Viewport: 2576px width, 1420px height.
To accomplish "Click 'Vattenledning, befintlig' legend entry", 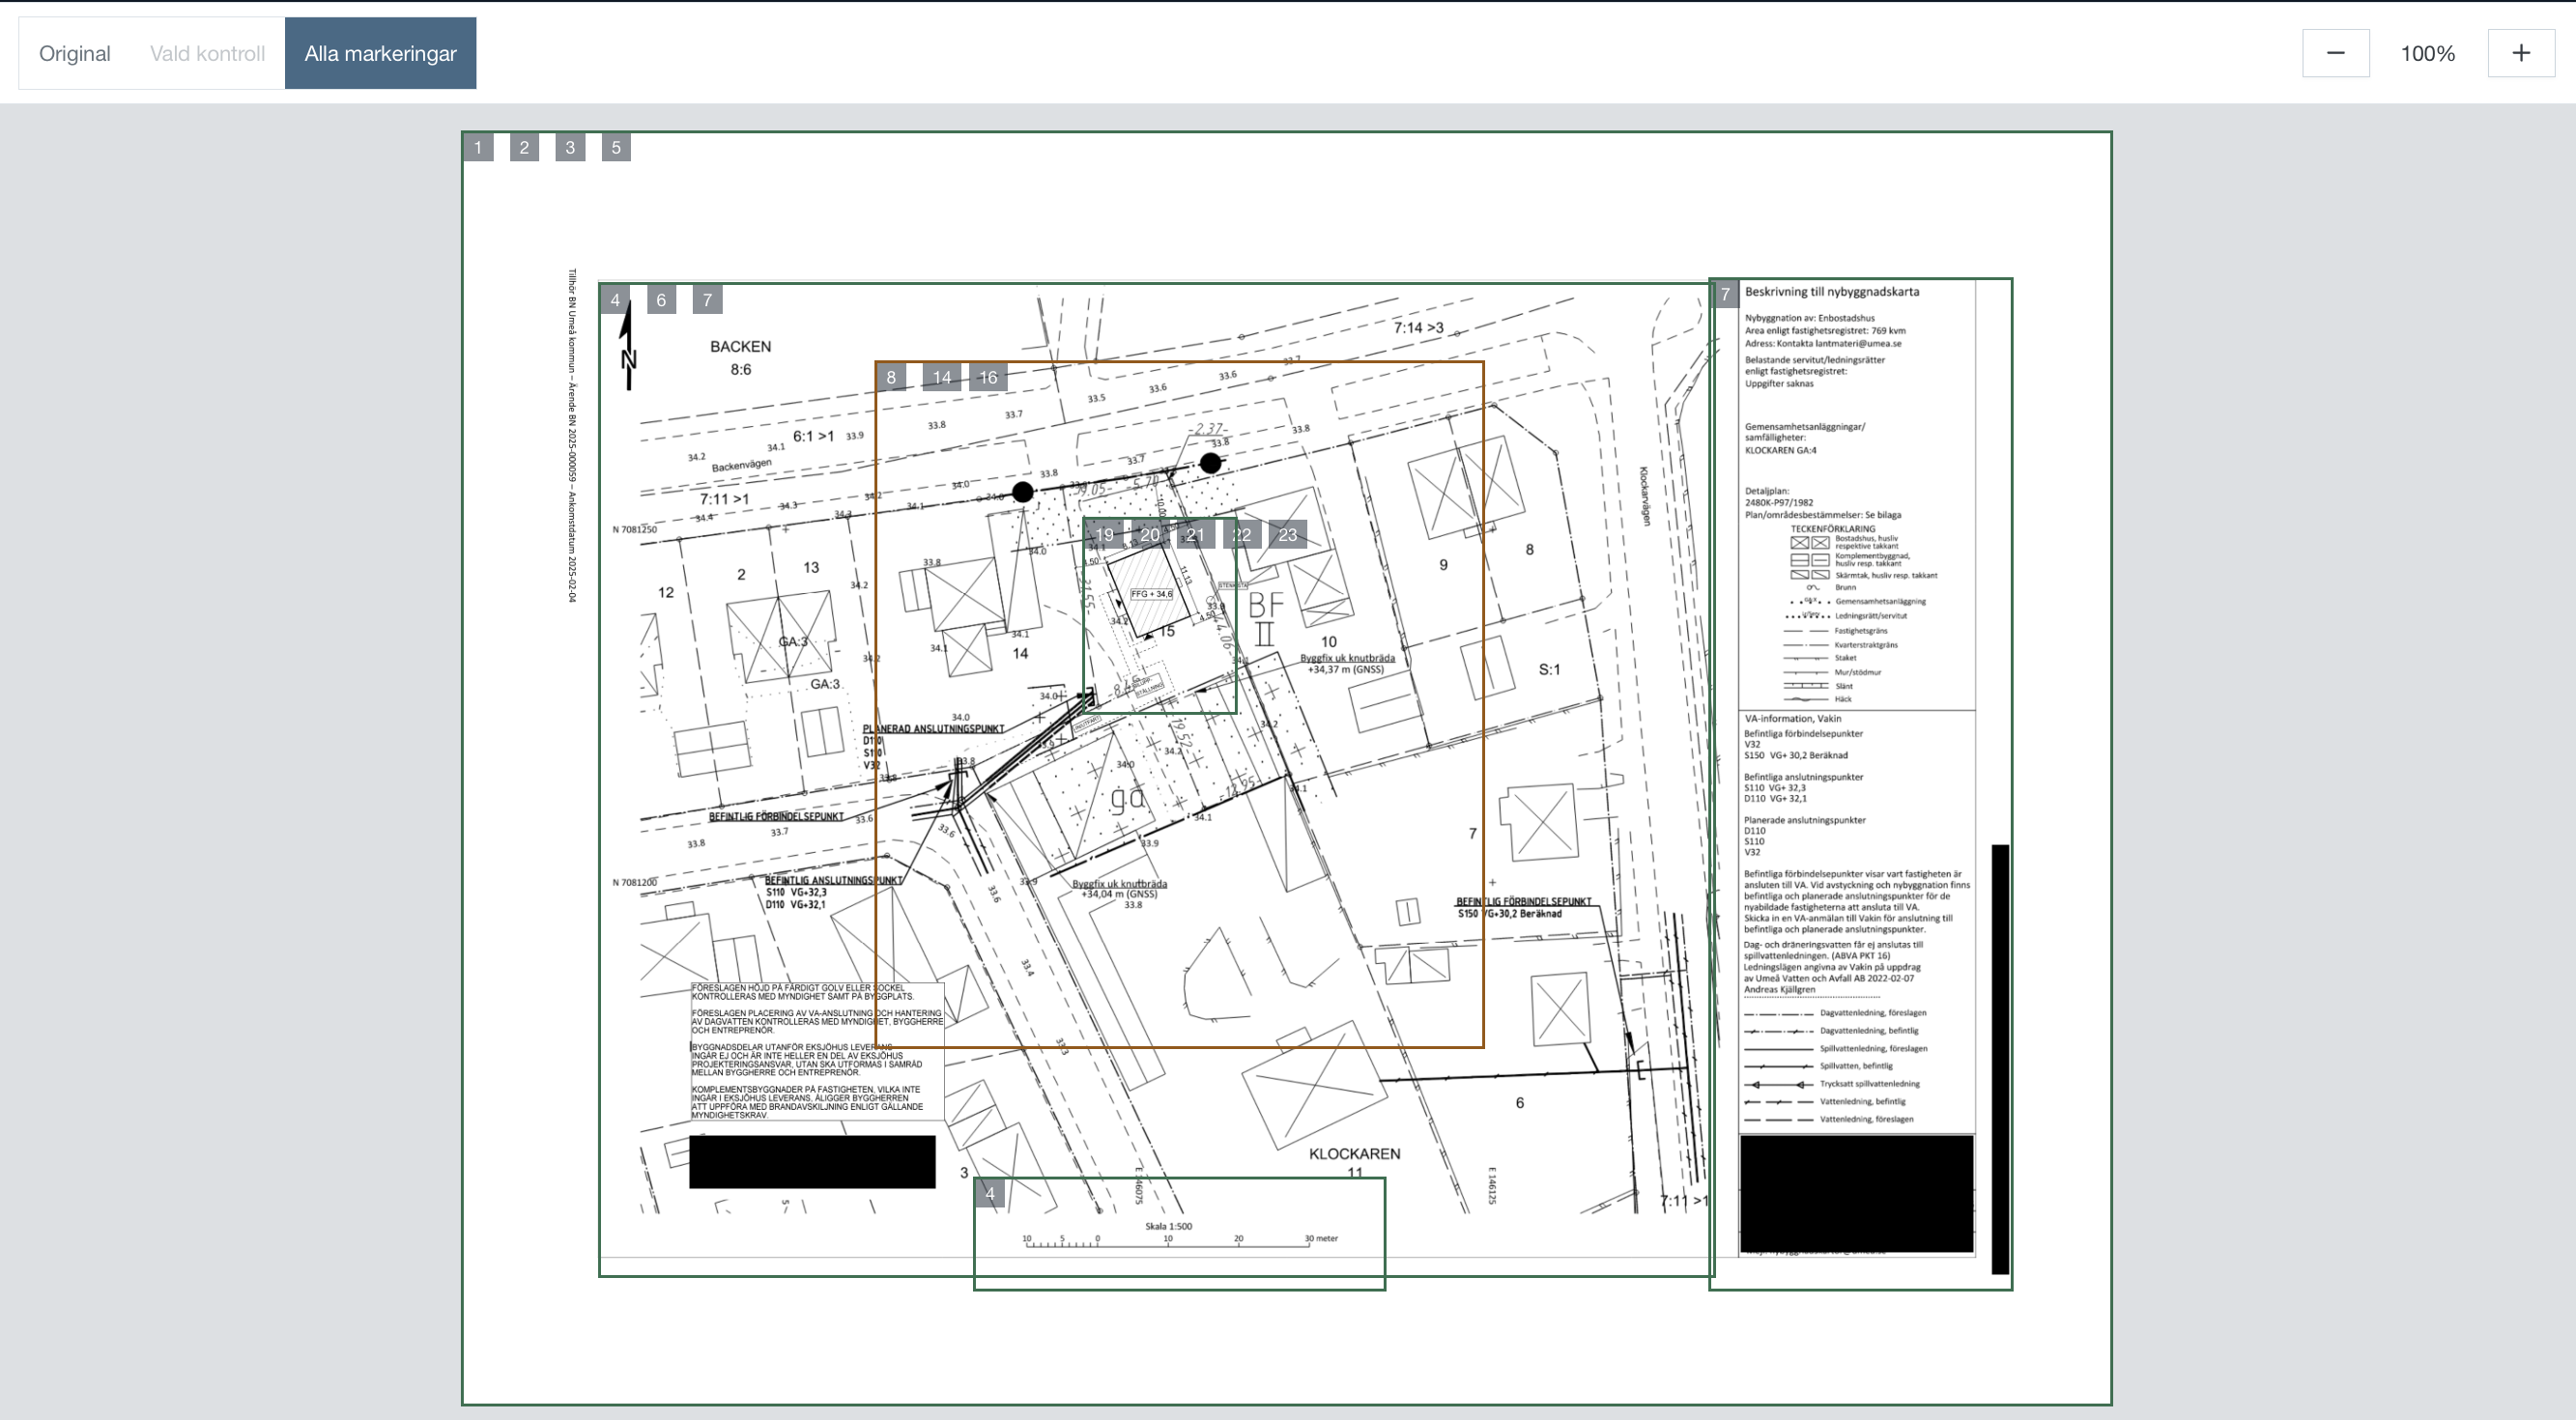I will 1863,1101.
